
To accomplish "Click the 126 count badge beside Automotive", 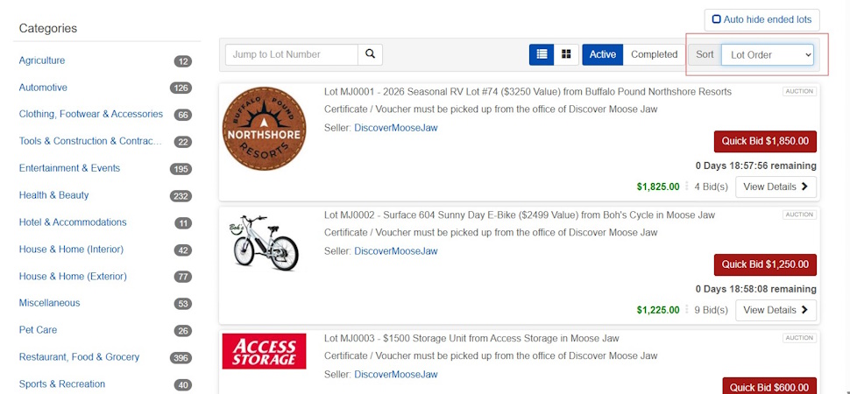I will [181, 88].
